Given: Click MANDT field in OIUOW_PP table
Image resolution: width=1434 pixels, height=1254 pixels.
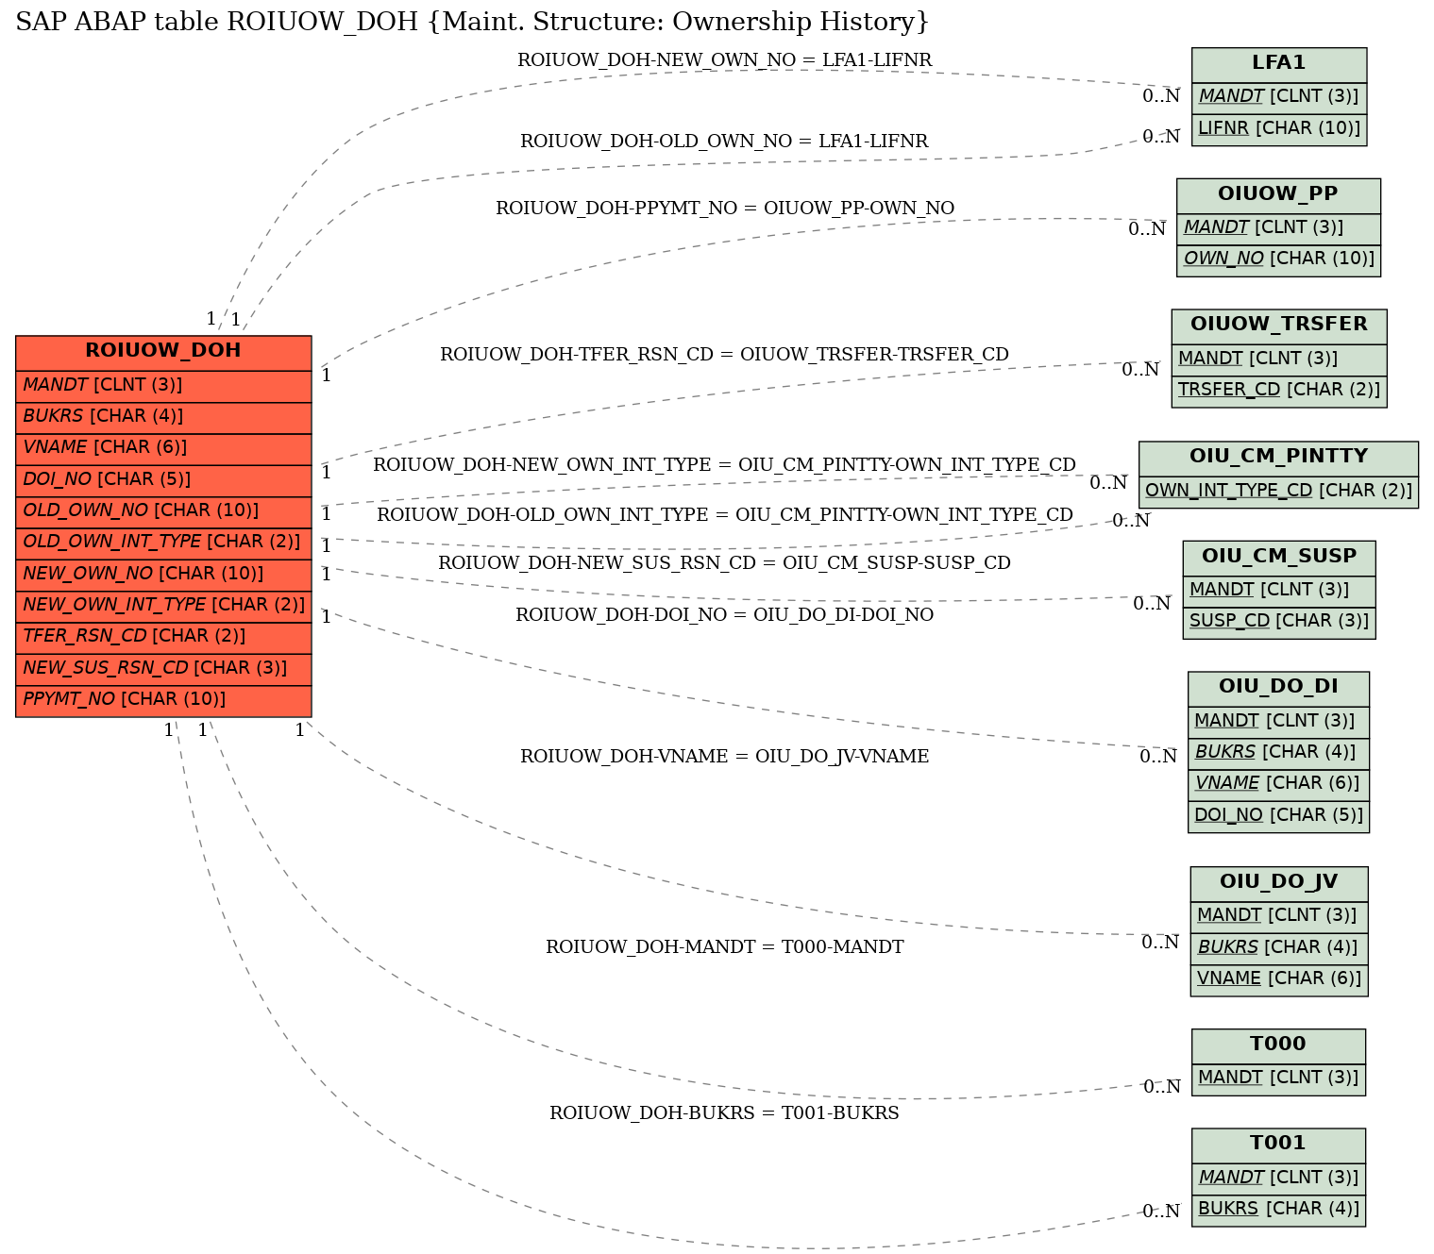Looking at the screenshot, I should click(x=1278, y=228).
